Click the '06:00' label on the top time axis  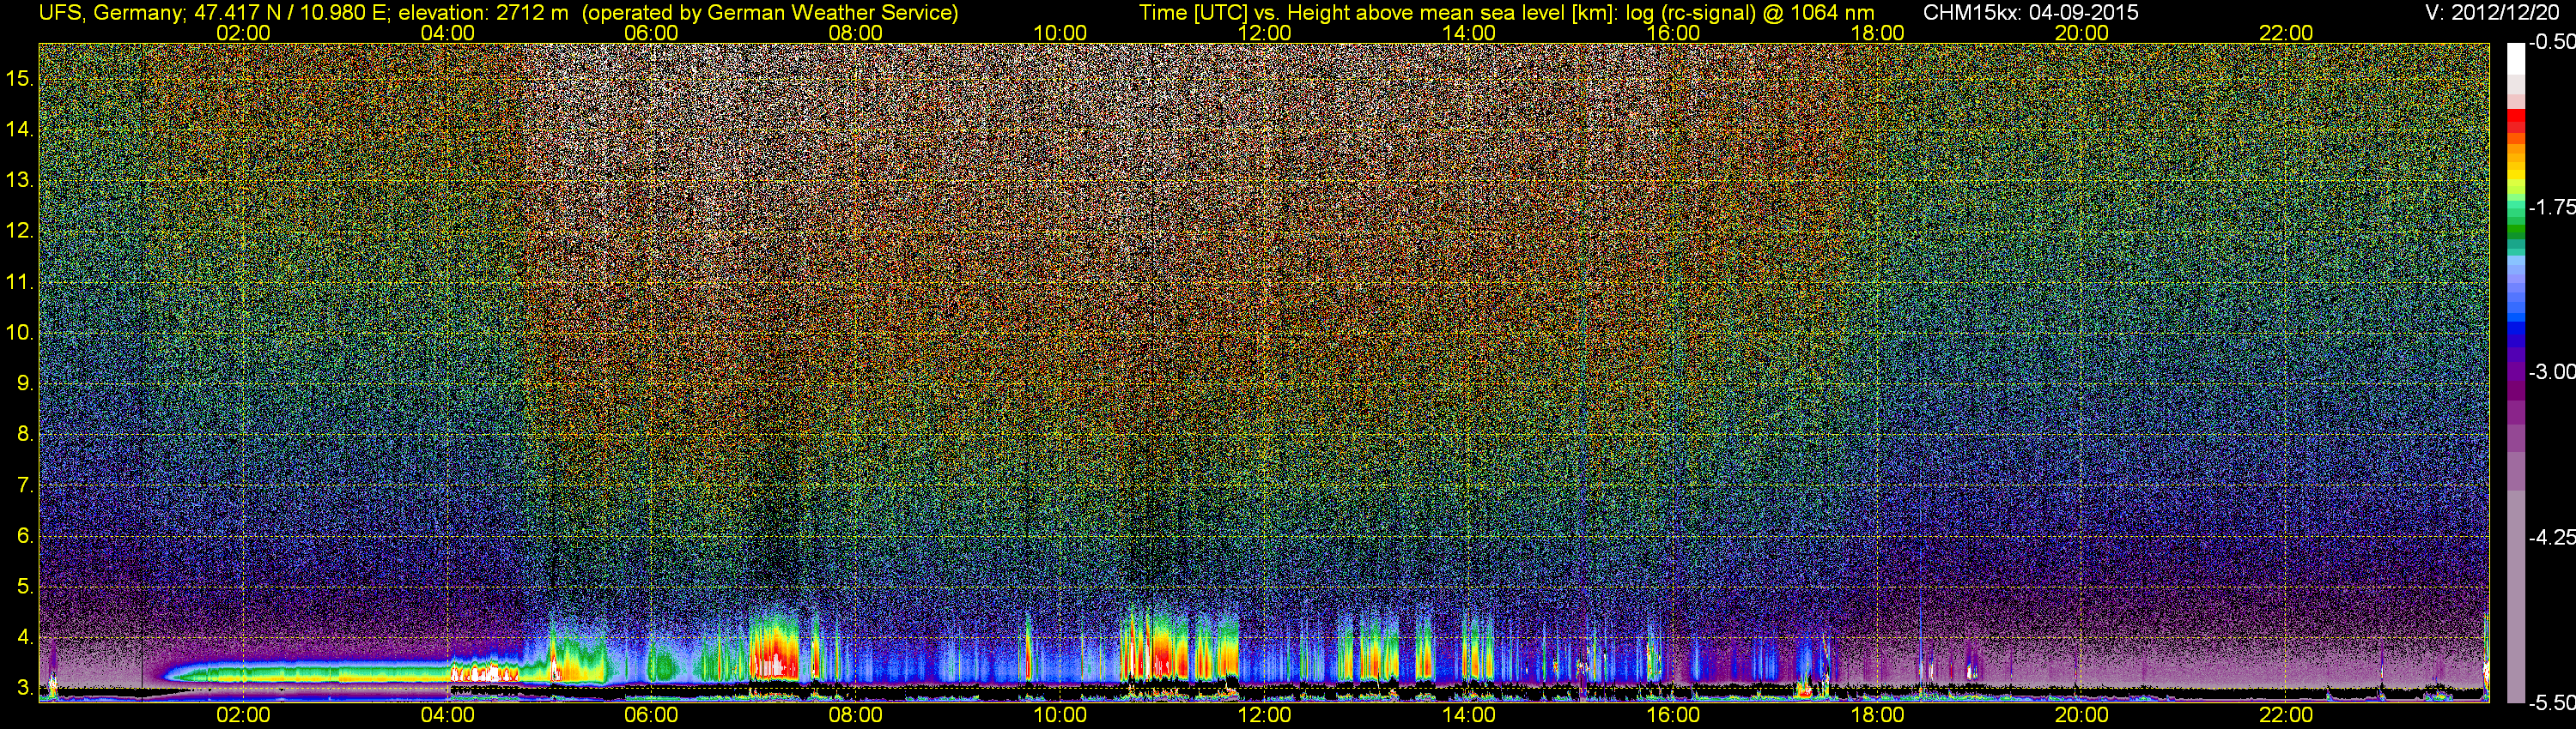(651, 33)
